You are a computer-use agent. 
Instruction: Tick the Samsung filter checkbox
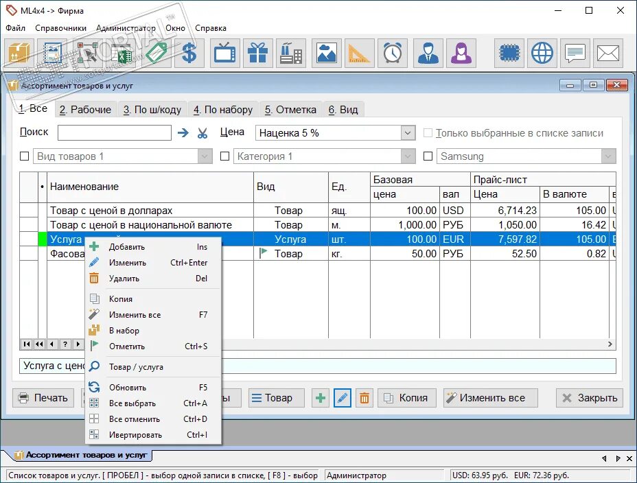click(x=428, y=156)
